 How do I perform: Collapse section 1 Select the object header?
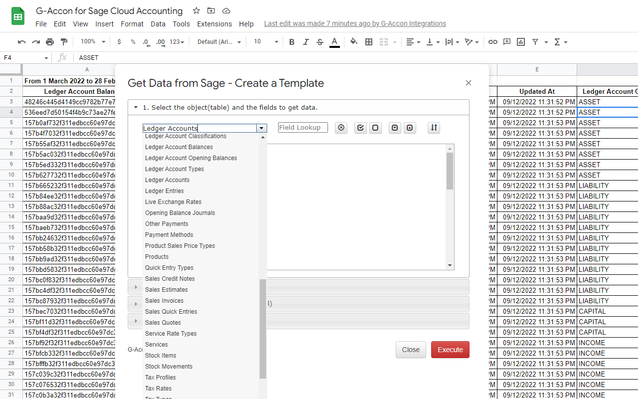pyautogui.click(x=299, y=107)
